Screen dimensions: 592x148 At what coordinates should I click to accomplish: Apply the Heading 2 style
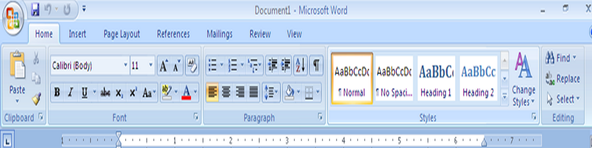pos(478,79)
